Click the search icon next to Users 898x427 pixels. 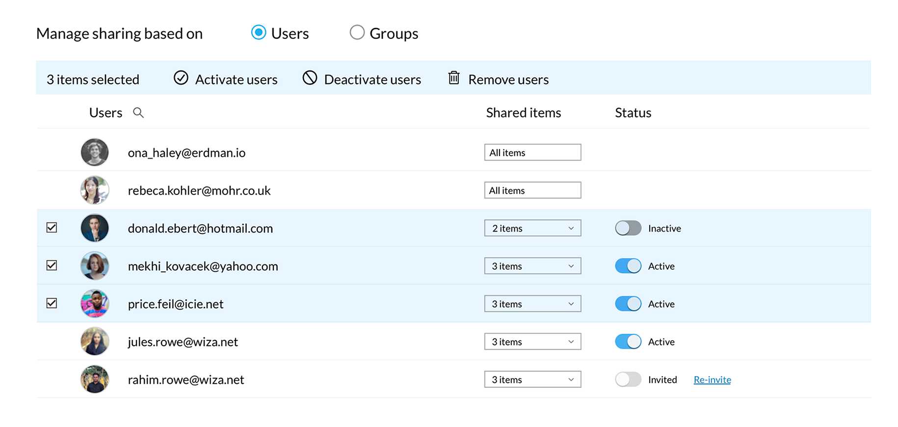coord(138,113)
